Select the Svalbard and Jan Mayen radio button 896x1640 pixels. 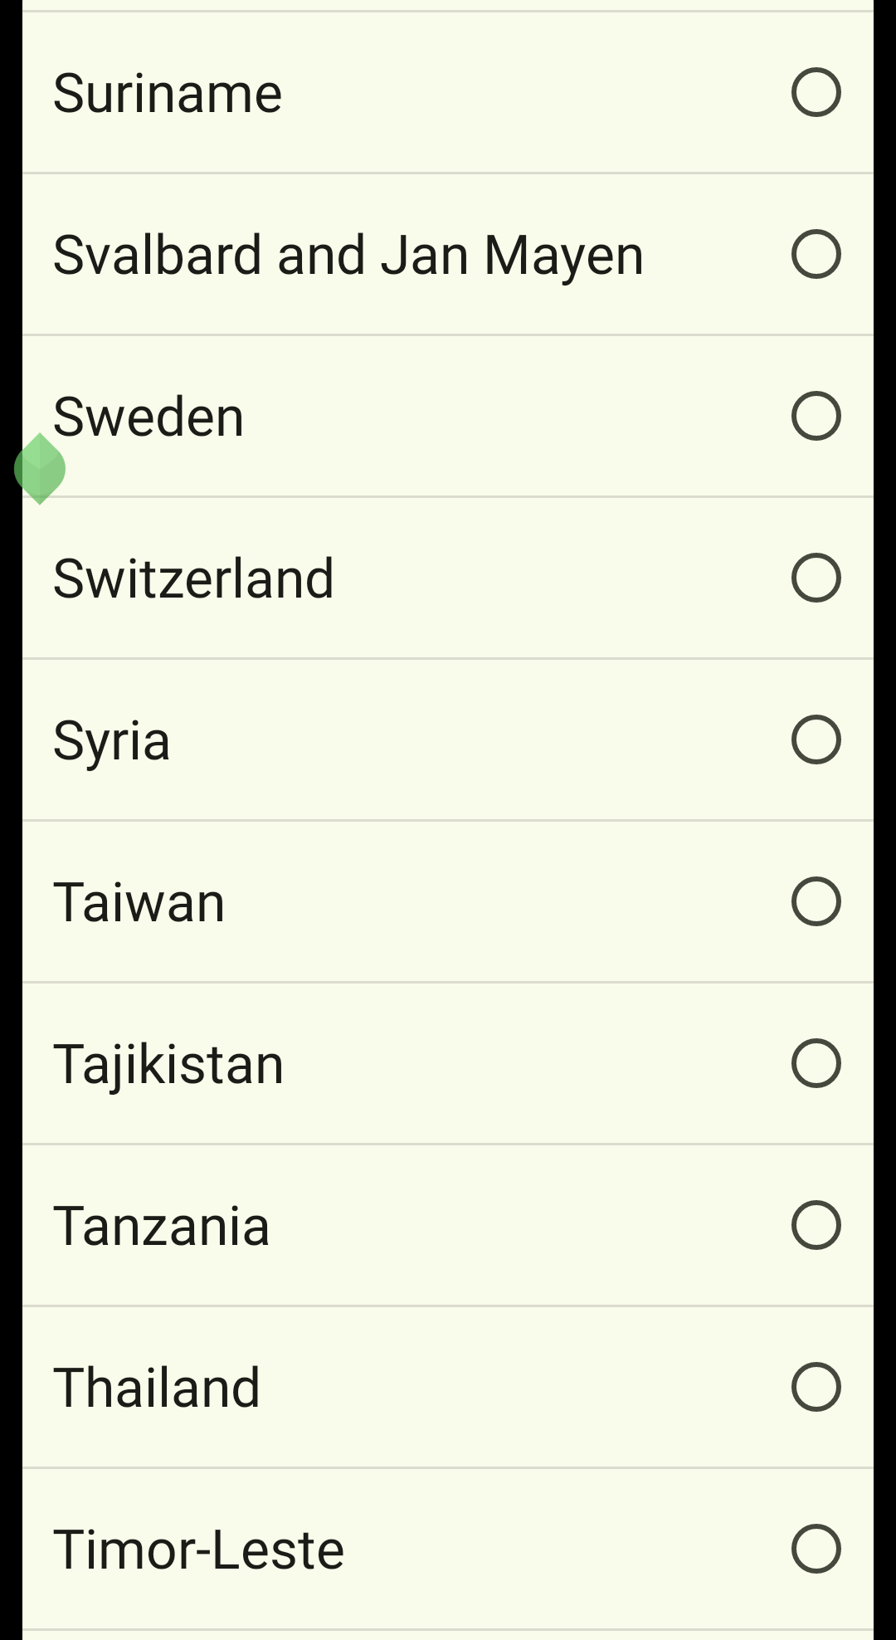point(816,254)
